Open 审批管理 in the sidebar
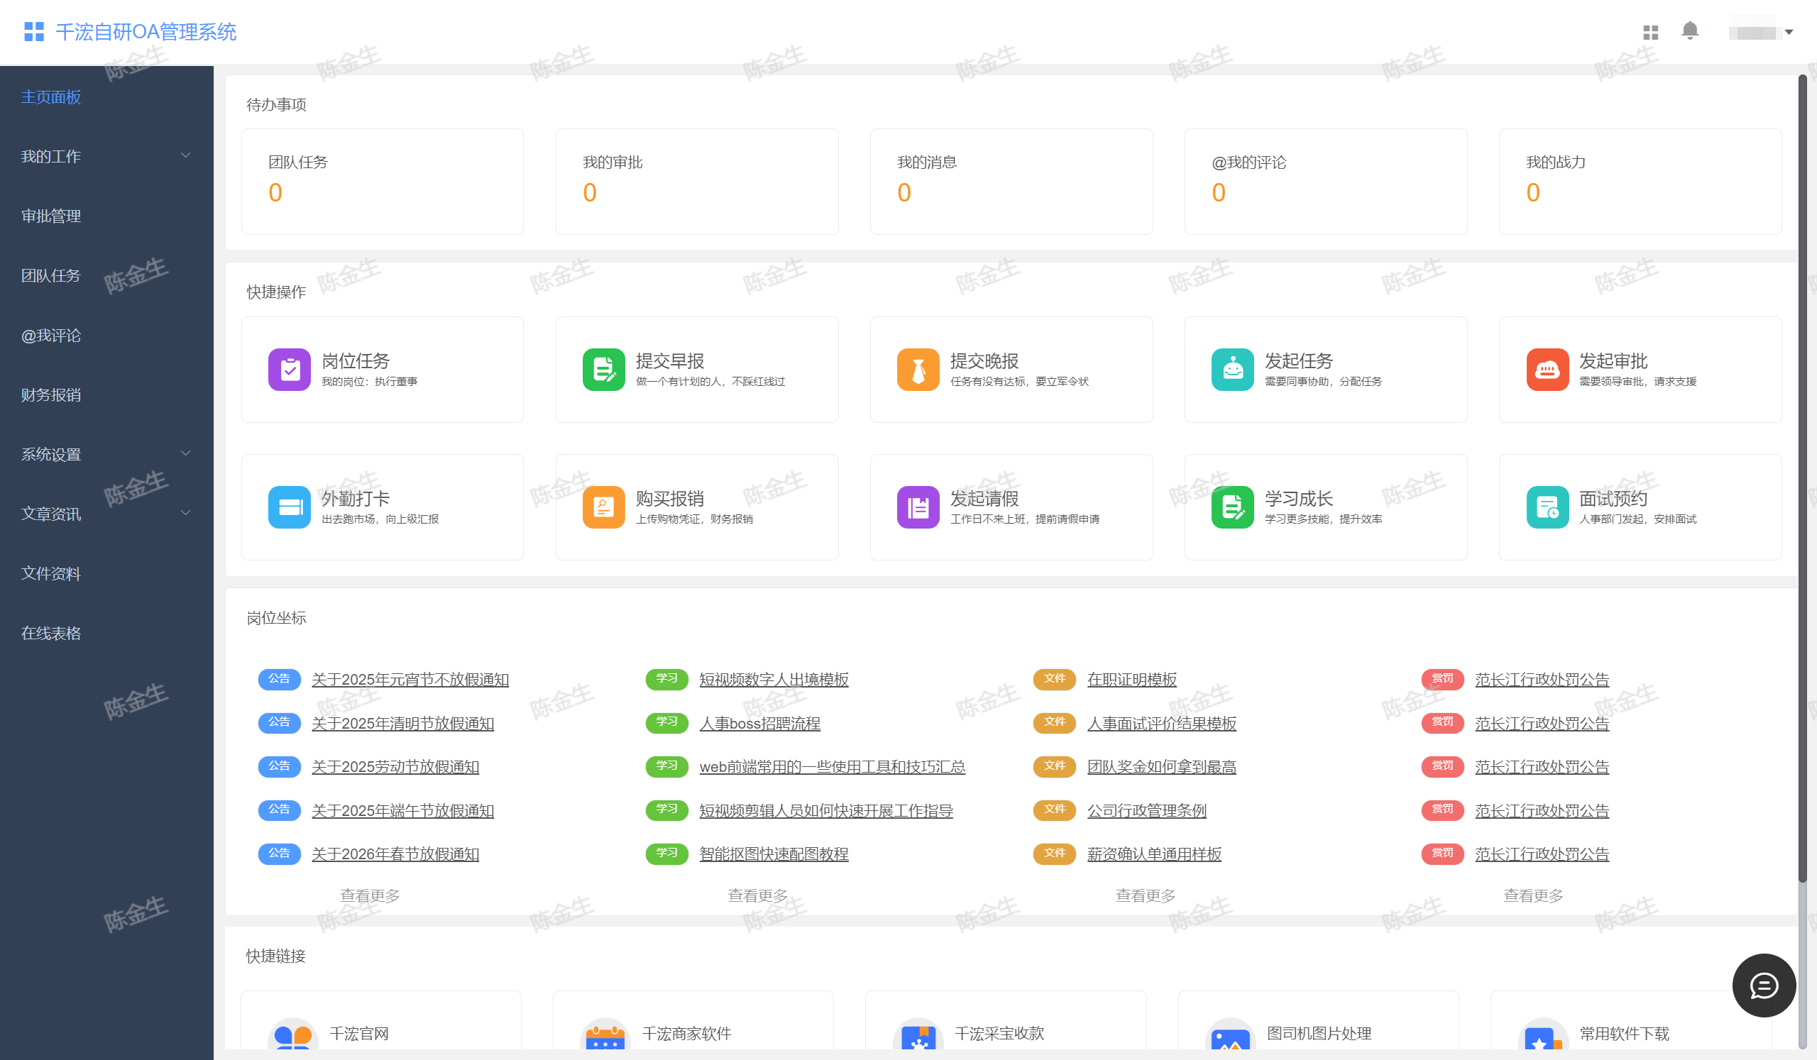 [x=51, y=216]
